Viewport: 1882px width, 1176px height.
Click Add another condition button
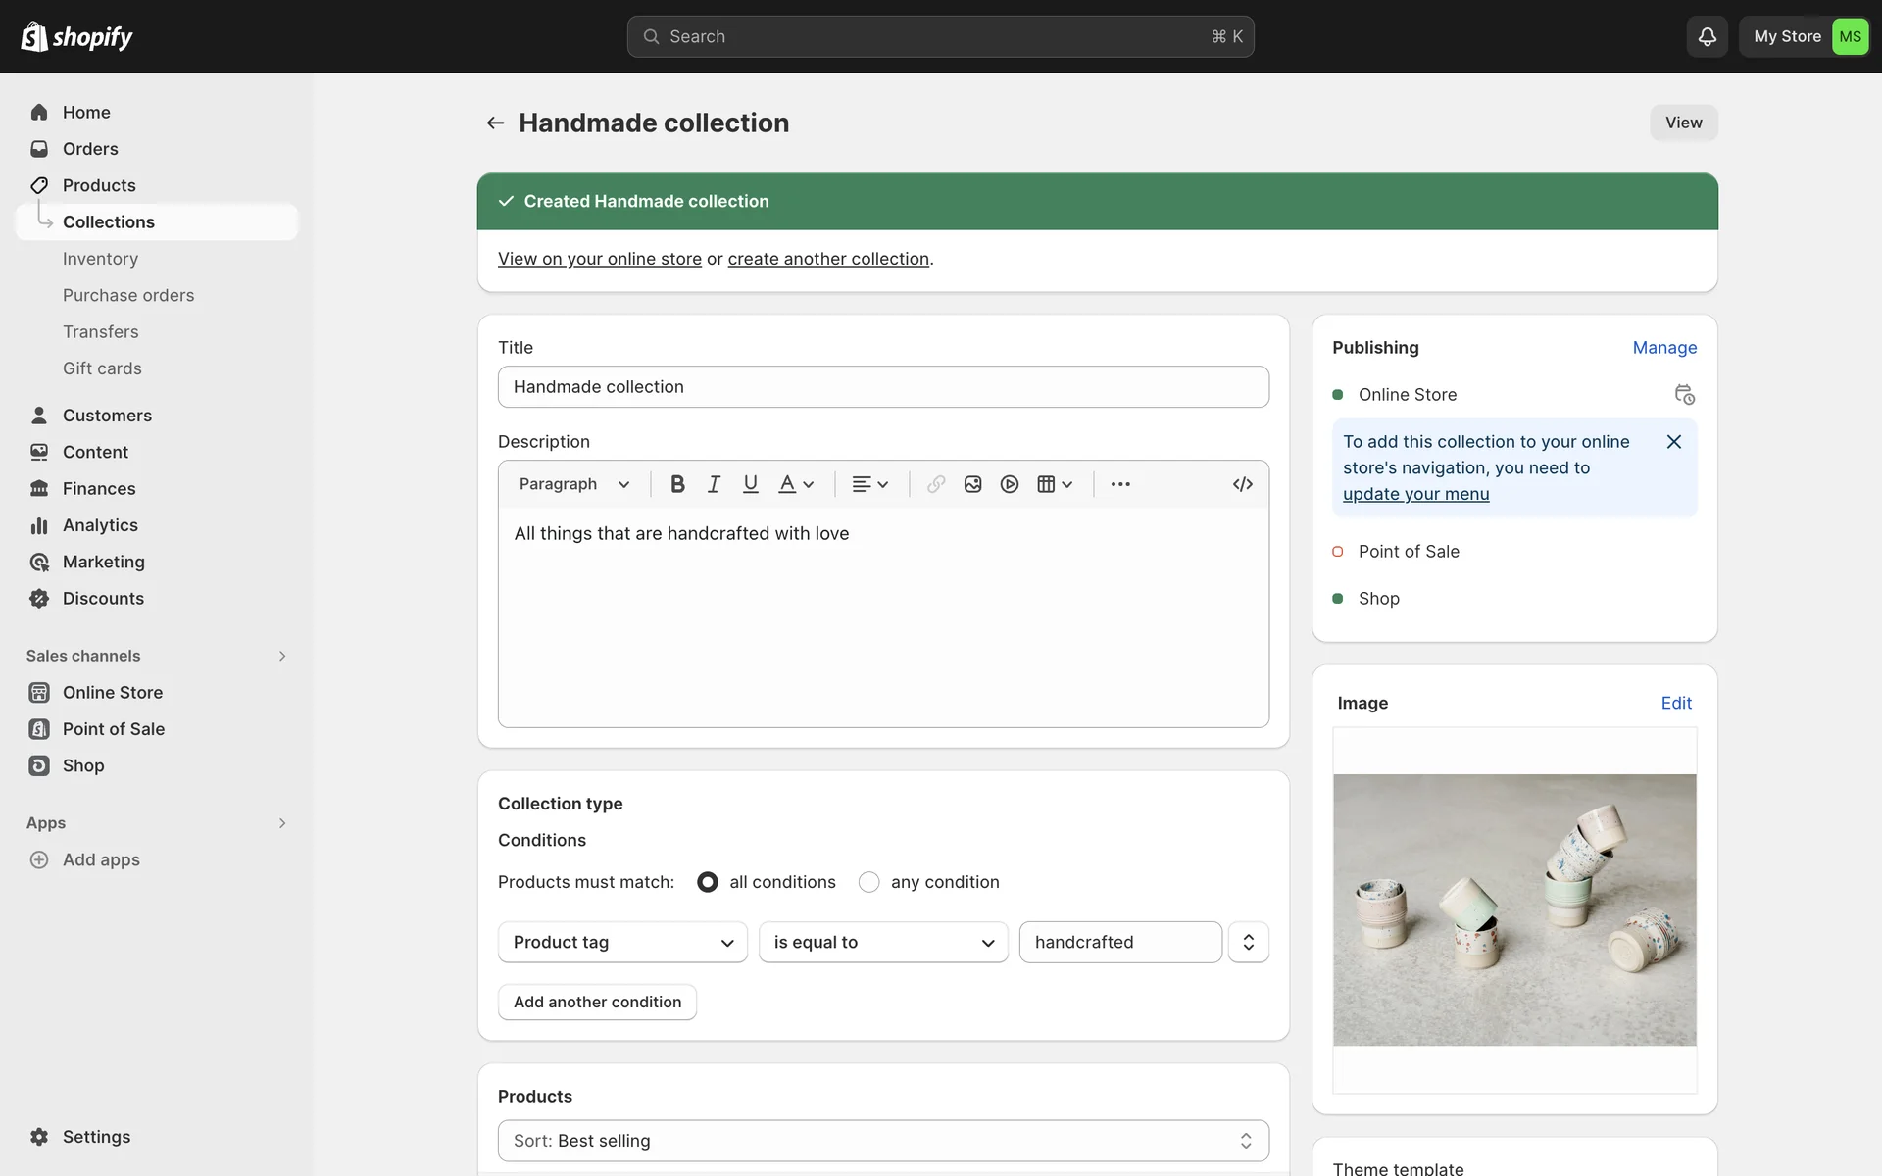tap(597, 1002)
